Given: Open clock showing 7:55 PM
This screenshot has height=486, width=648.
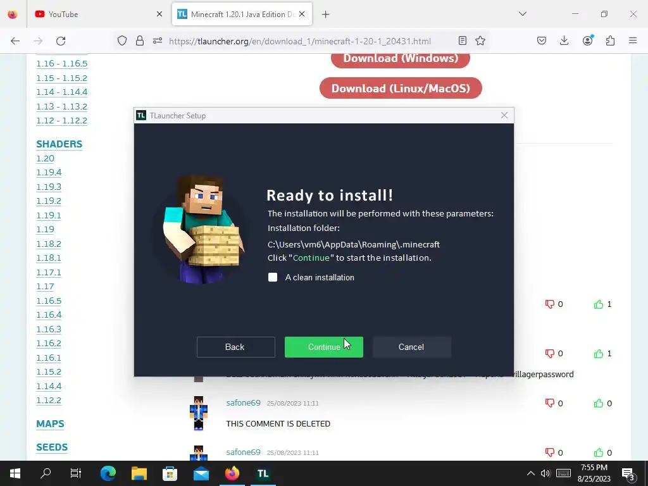Looking at the screenshot, I should (x=594, y=473).
